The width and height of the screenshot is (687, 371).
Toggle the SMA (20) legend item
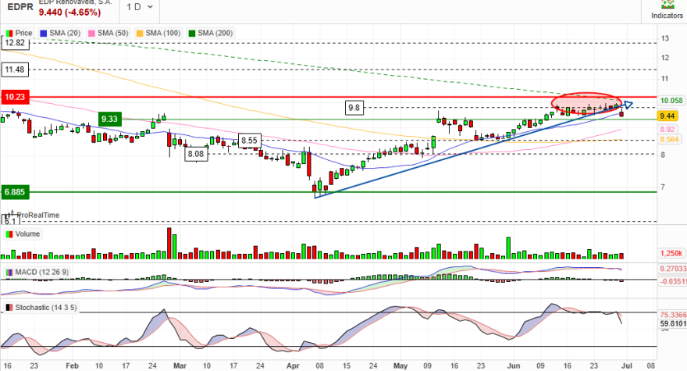click(x=60, y=33)
